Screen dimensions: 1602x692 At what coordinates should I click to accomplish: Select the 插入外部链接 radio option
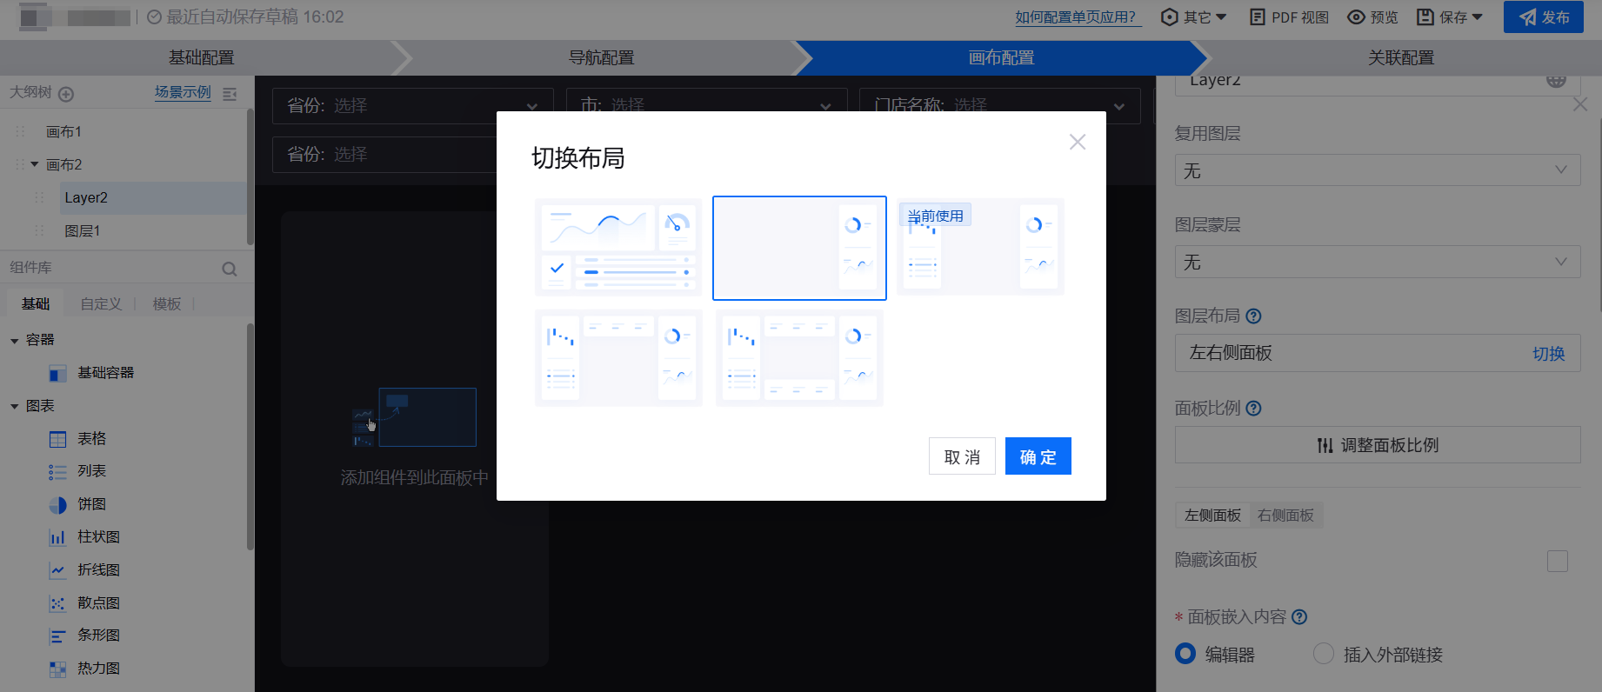[x=1323, y=654]
